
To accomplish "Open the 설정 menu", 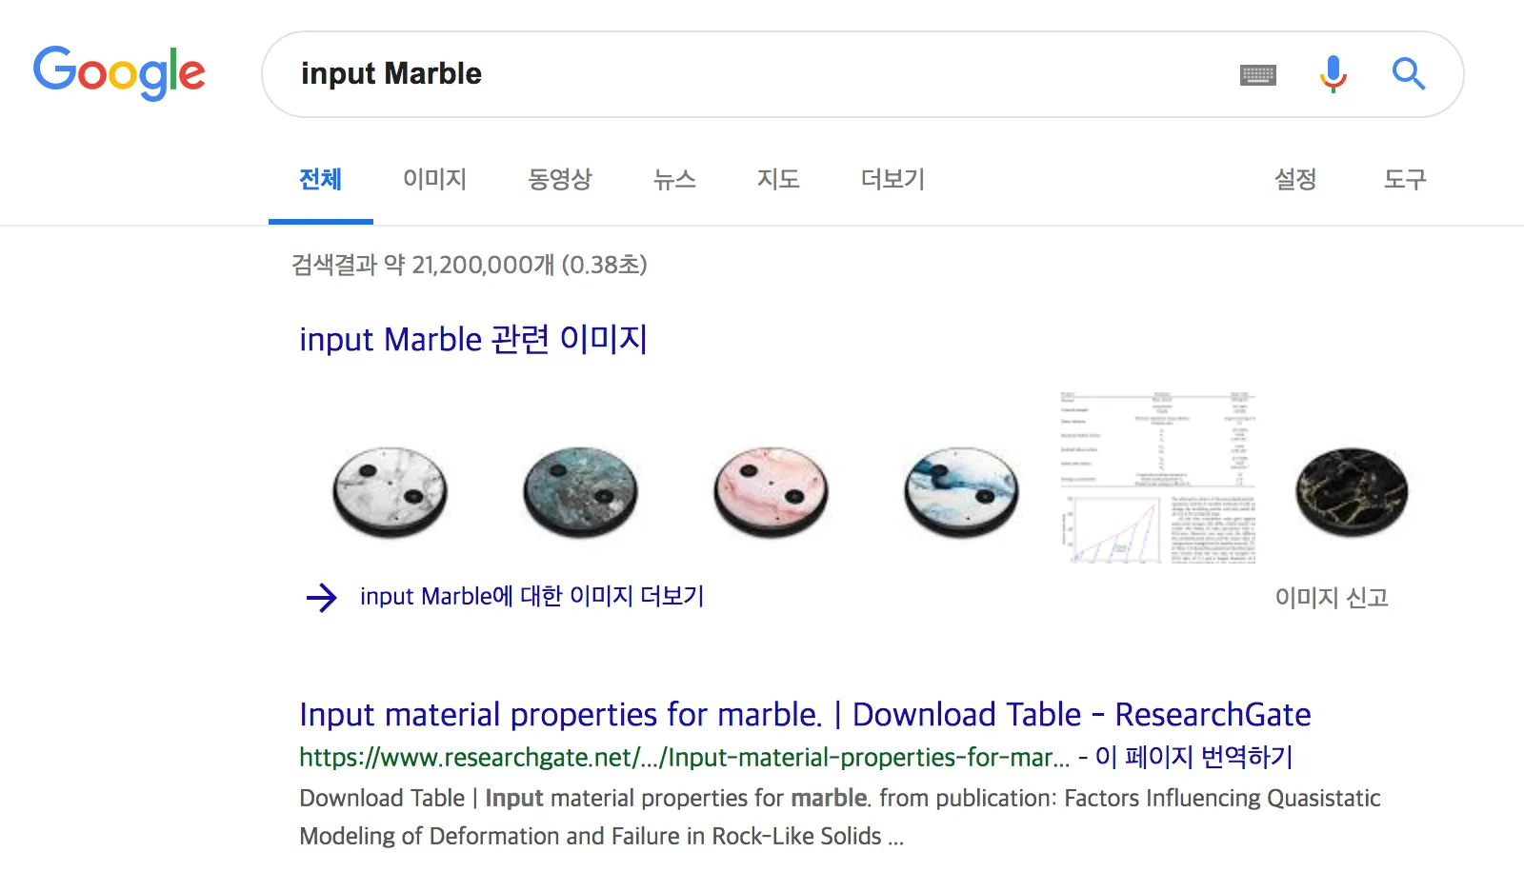I will [x=1295, y=179].
